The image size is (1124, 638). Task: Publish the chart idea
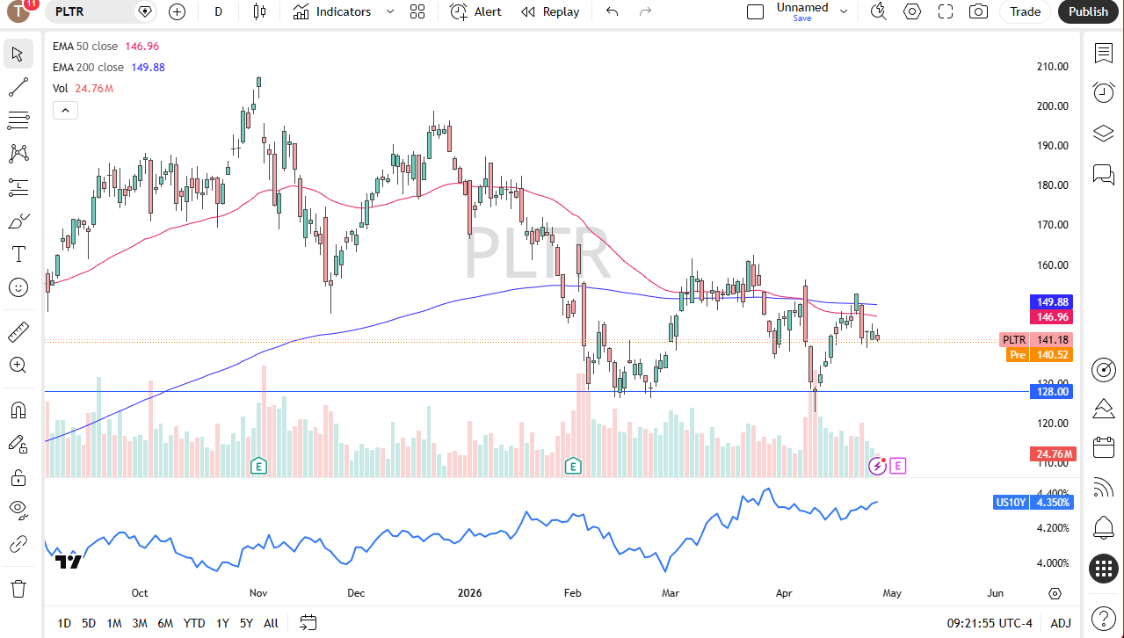[x=1089, y=11]
